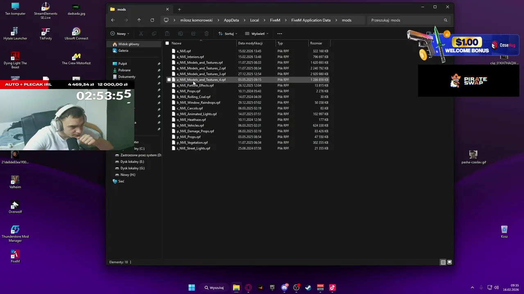The width and height of the screenshot is (524, 294).
Task: Select file o_NVE_Vehicles.rpf
Action: click(190, 125)
